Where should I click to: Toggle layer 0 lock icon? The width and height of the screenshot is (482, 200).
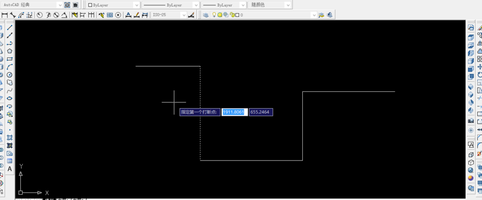232,15
